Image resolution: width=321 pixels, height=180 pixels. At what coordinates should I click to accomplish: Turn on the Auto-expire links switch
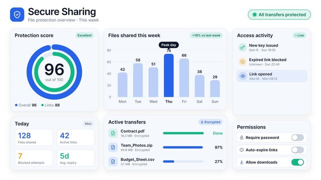(x=297, y=150)
